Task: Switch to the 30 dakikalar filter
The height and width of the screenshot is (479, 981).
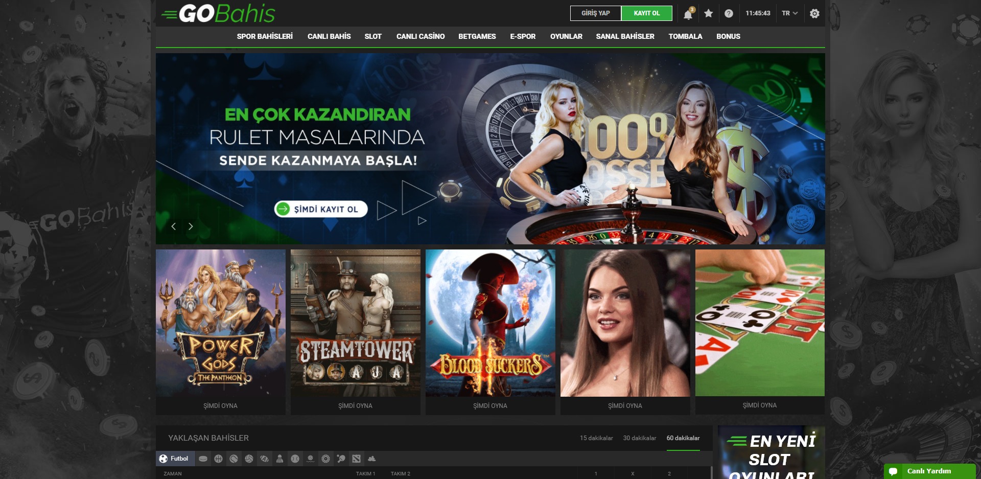Action: (639, 438)
